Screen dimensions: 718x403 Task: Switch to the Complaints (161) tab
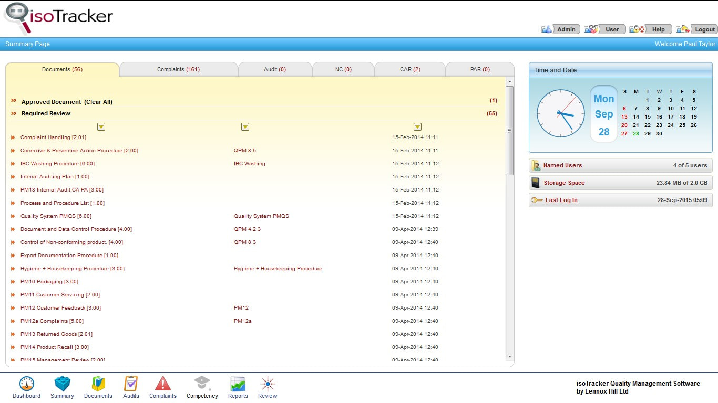click(x=179, y=69)
